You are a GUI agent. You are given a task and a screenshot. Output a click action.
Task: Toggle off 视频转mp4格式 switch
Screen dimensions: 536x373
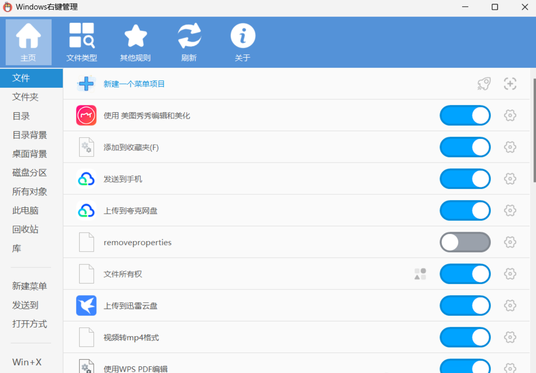(x=465, y=337)
